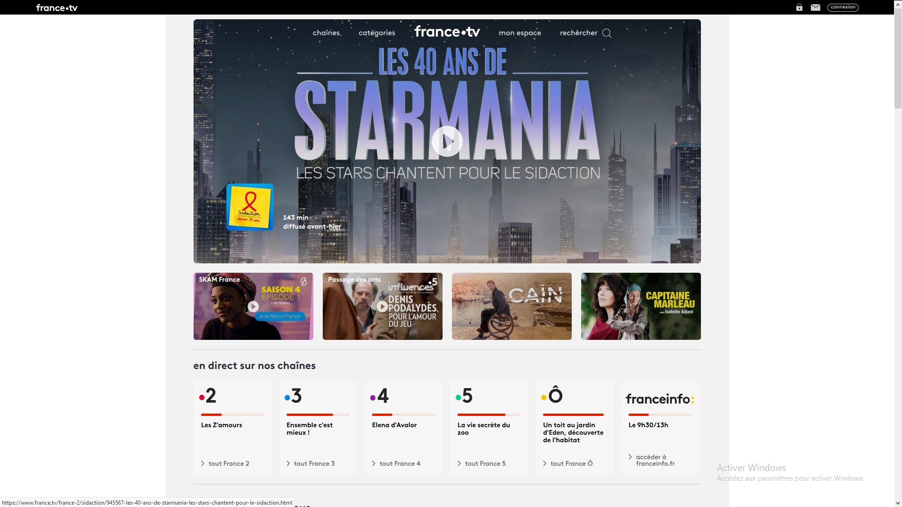
Task: Expand tout France 4 chevron link
Action: pos(374,463)
